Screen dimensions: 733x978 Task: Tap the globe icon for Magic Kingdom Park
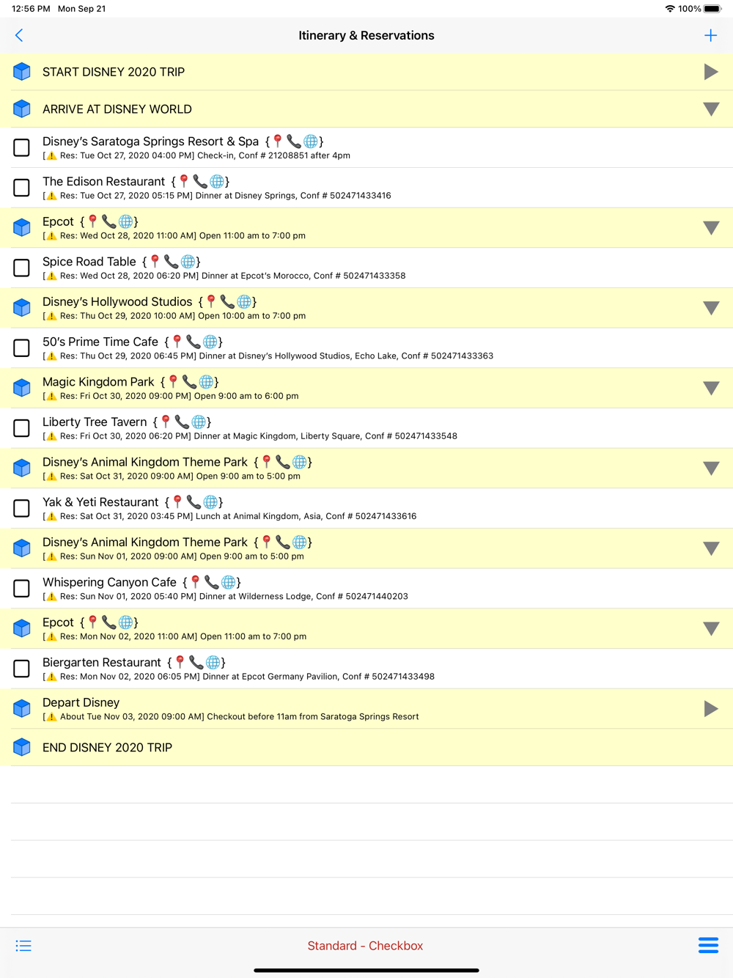tap(207, 381)
